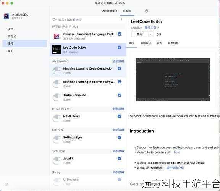Click the HTML Tools plug icon

click(x=57, y=118)
